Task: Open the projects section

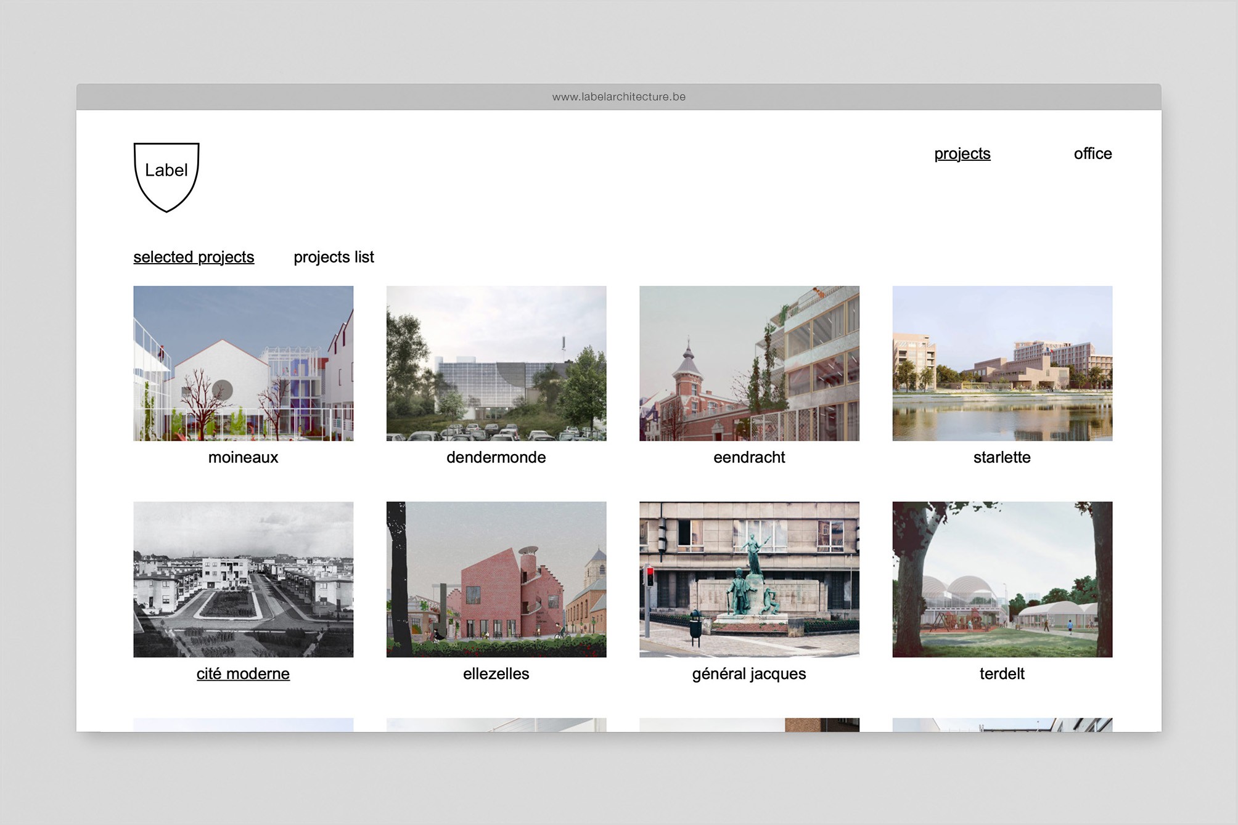Action: [x=962, y=154]
